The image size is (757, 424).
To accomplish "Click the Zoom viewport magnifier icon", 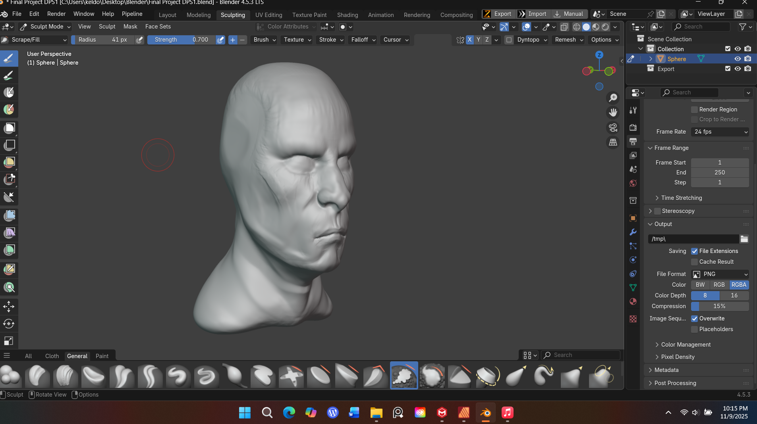I will tap(613, 98).
